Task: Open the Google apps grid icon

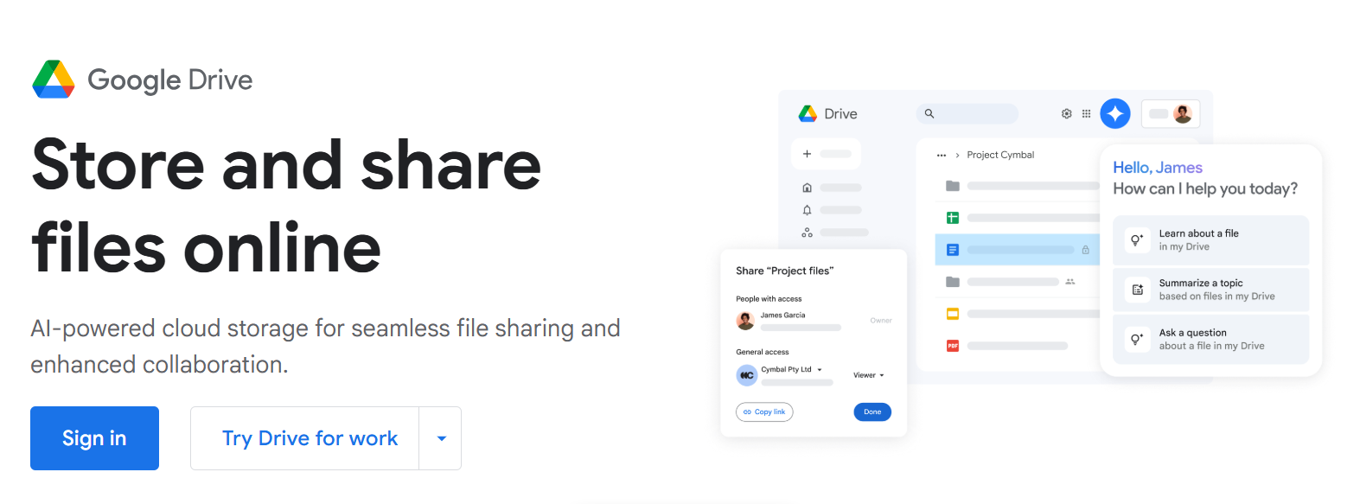Action: pos(1086,113)
